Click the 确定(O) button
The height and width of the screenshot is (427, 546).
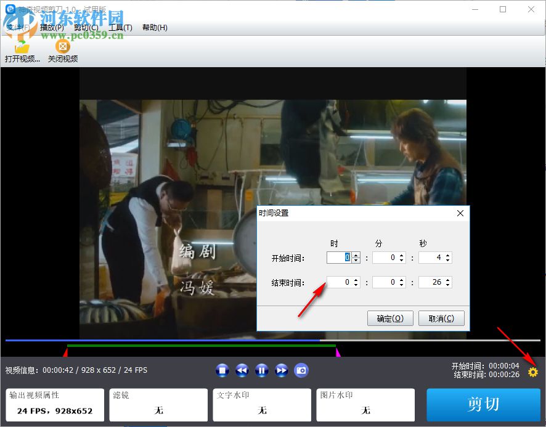point(390,319)
